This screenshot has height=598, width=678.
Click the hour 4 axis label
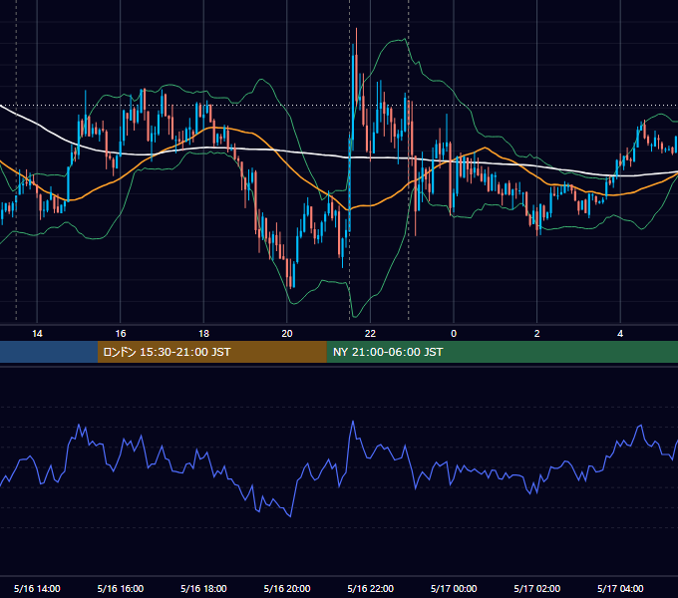tap(620, 334)
